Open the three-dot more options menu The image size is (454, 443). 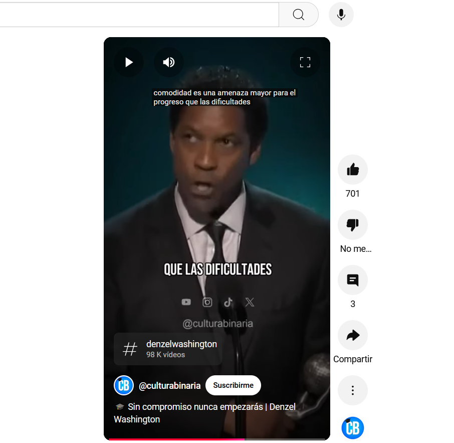[x=353, y=390]
